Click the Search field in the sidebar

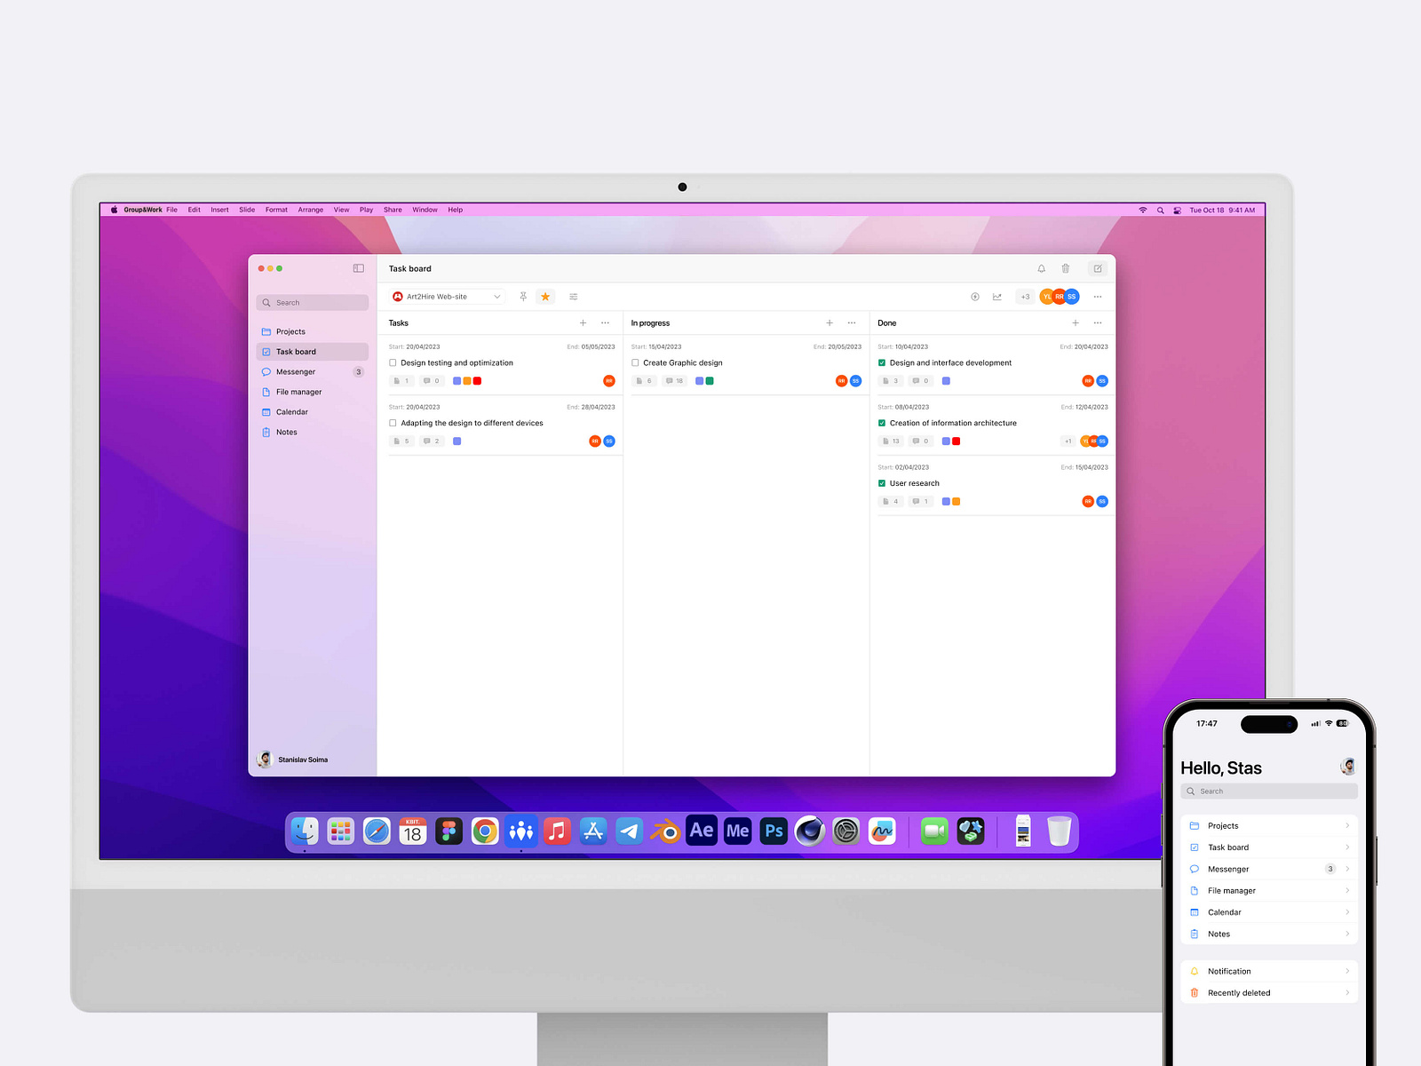click(x=312, y=302)
